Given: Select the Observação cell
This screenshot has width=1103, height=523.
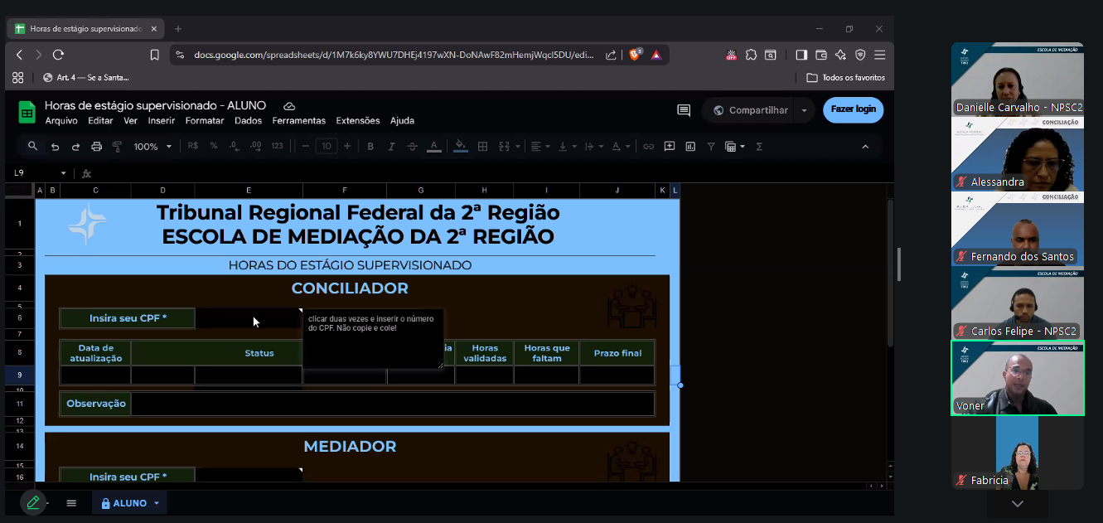Looking at the screenshot, I should coord(393,404).
